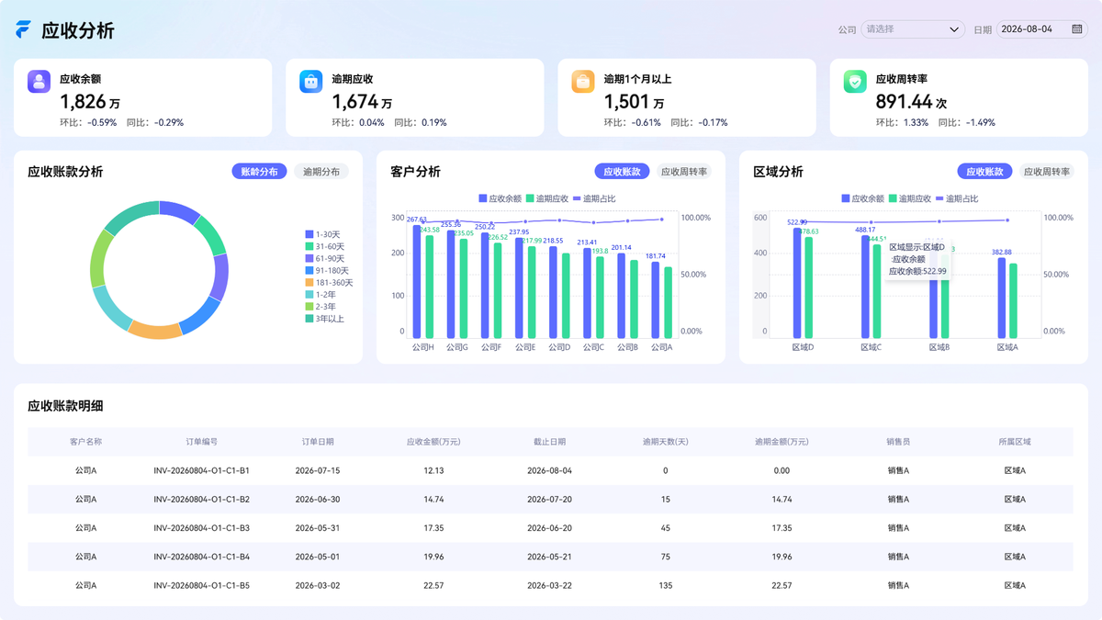Click the blue bar for 区域D

797,283
